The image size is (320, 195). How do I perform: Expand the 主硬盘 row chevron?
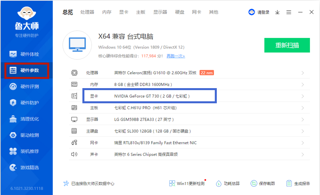(303, 131)
